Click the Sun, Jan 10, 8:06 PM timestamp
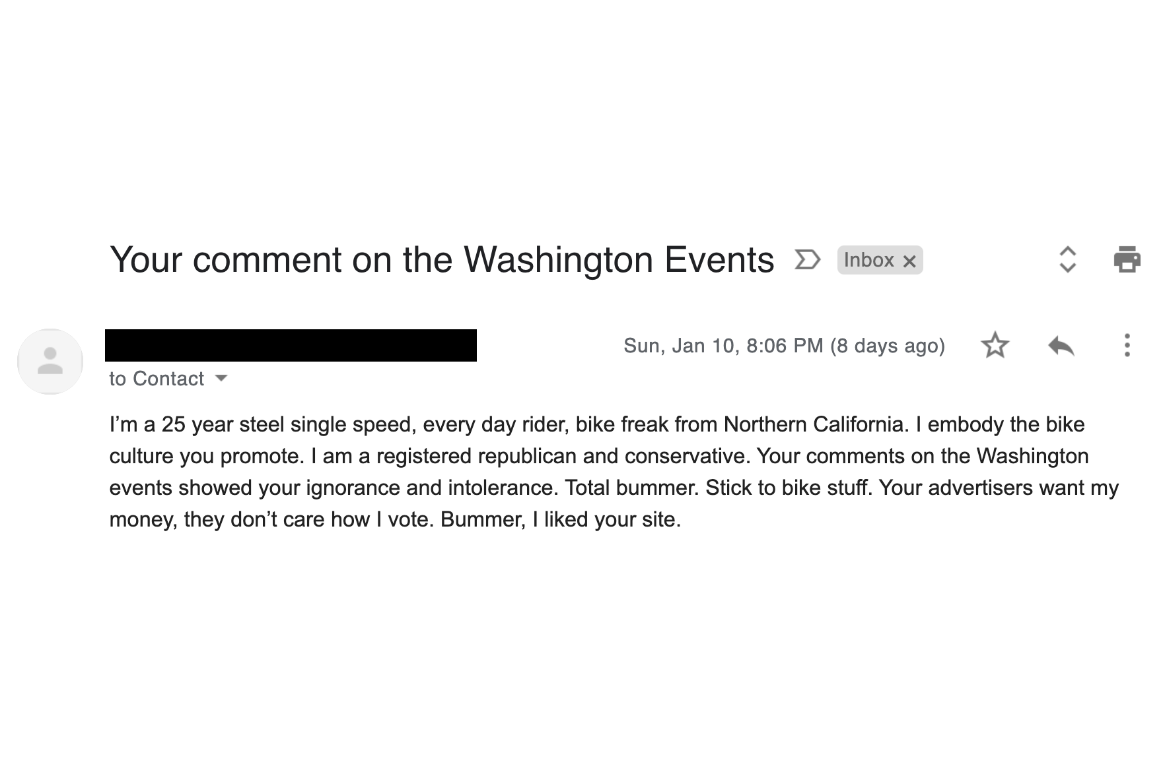This screenshot has width=1165, height=776. pyautogui.click(x=724, y=346)
